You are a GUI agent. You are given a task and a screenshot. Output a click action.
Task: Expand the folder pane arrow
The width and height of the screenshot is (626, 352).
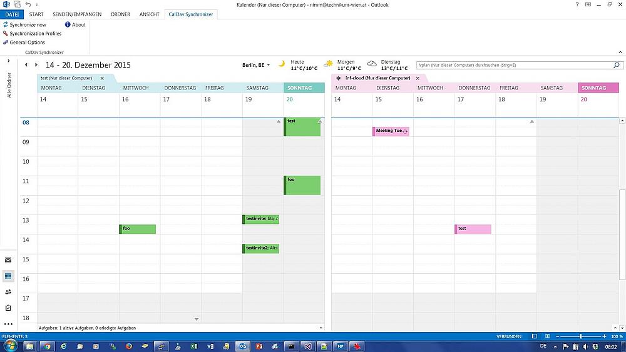tap(8, 61)
